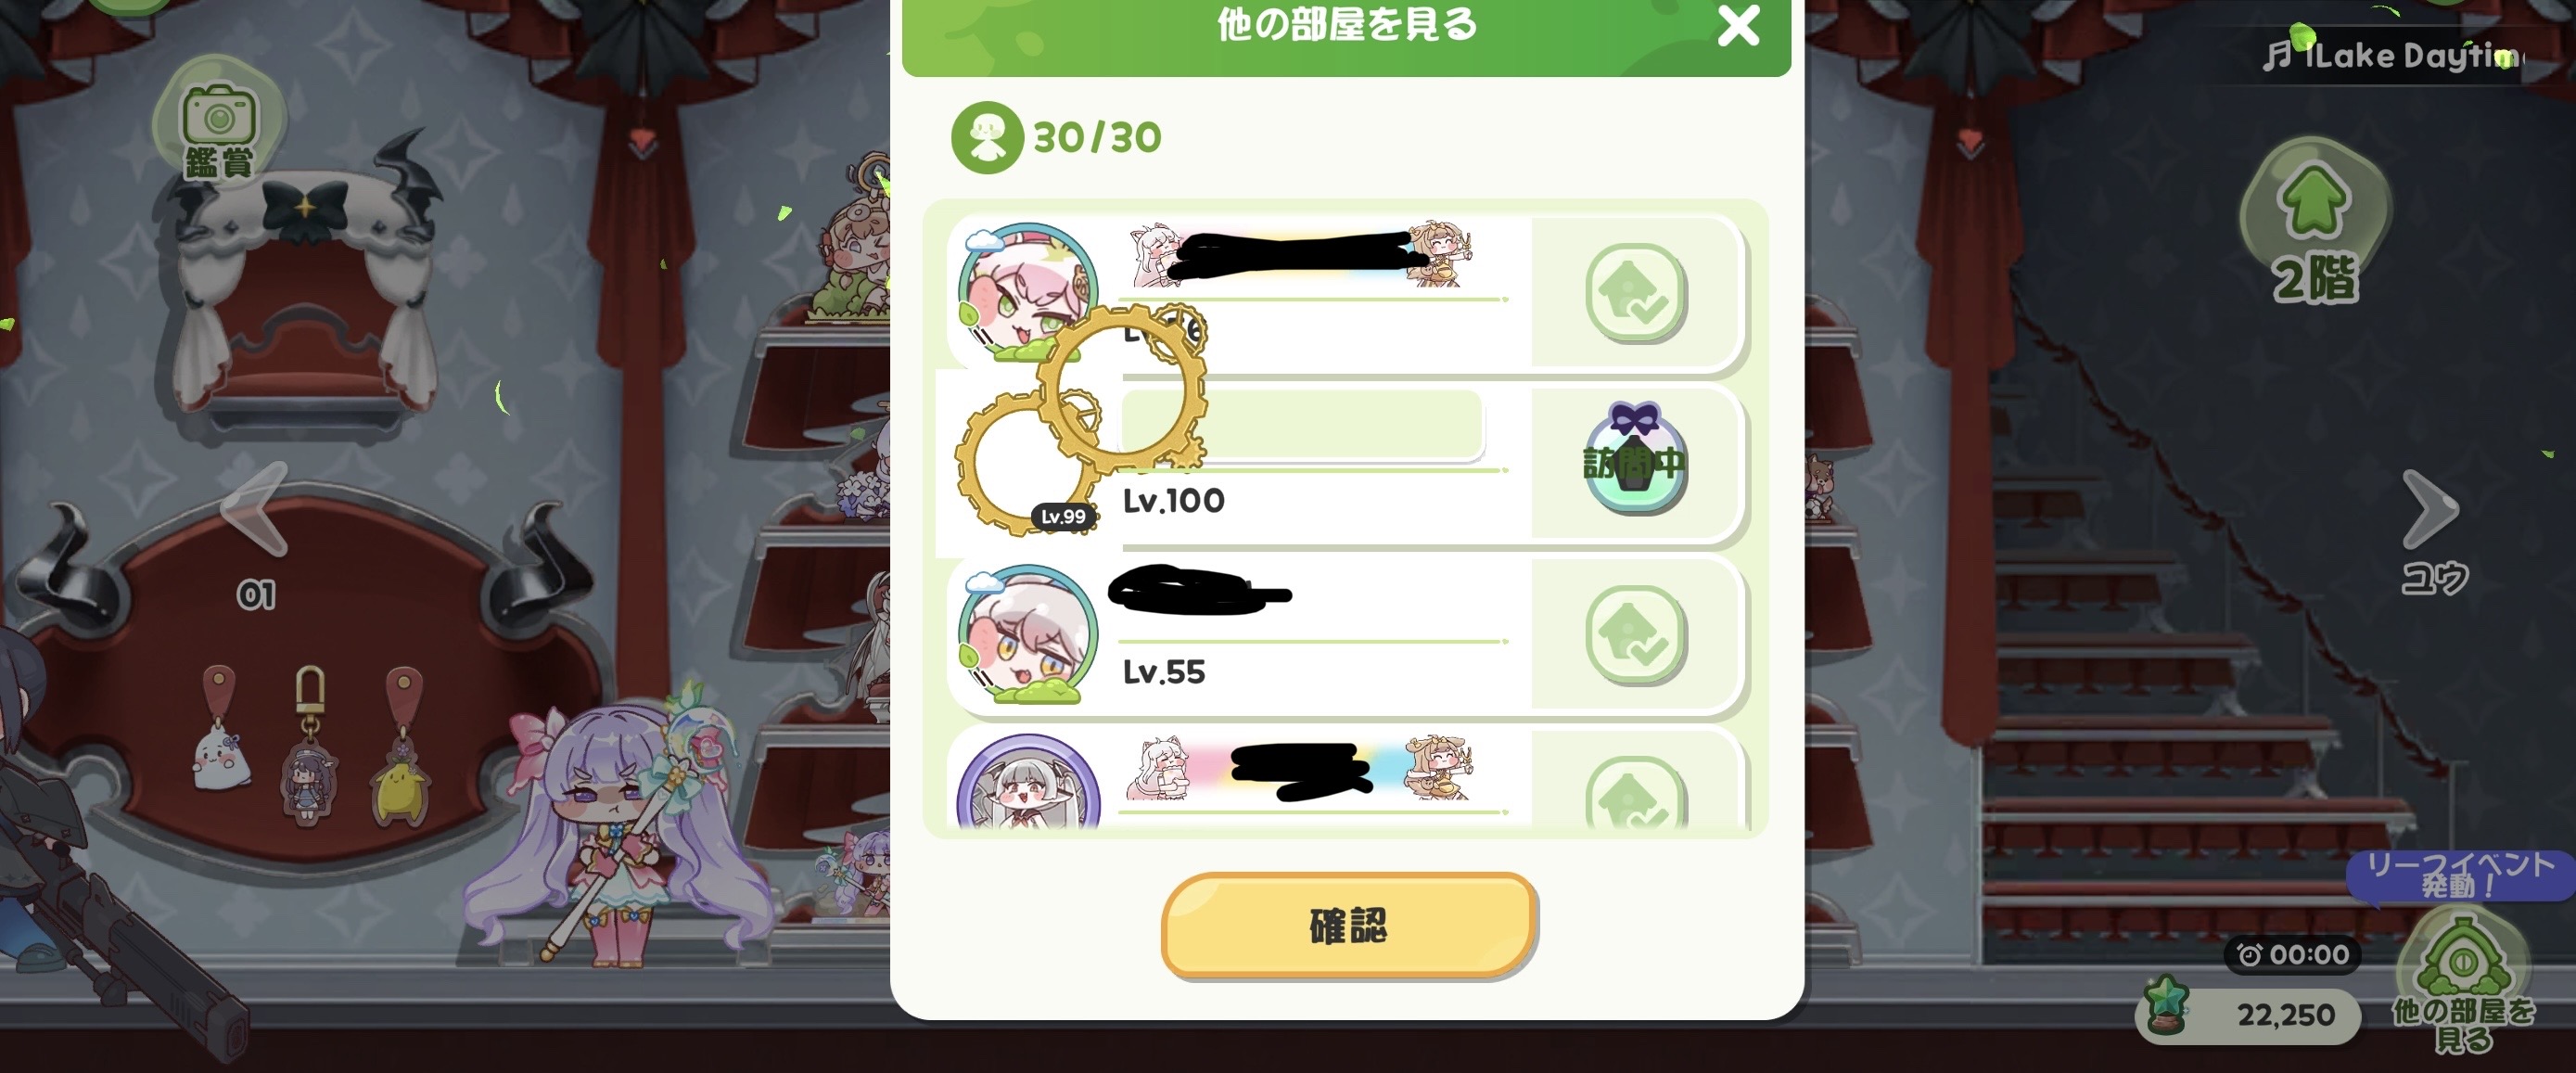Image resolution: width=2576 pixels, height=1073 pixels.
Task: Click the 確認 confirm button
Action: (1348, 925)
